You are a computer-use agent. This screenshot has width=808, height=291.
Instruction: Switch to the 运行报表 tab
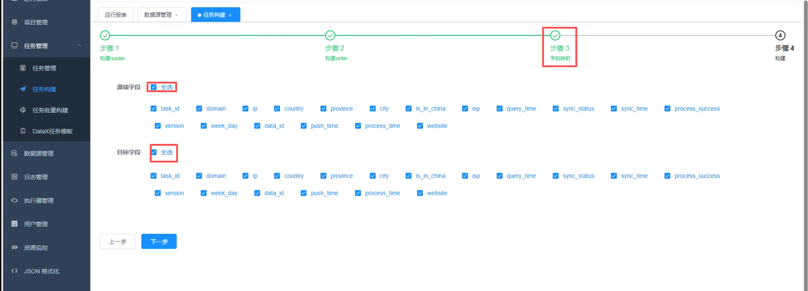pyautogui.click(x=116, y=15)
